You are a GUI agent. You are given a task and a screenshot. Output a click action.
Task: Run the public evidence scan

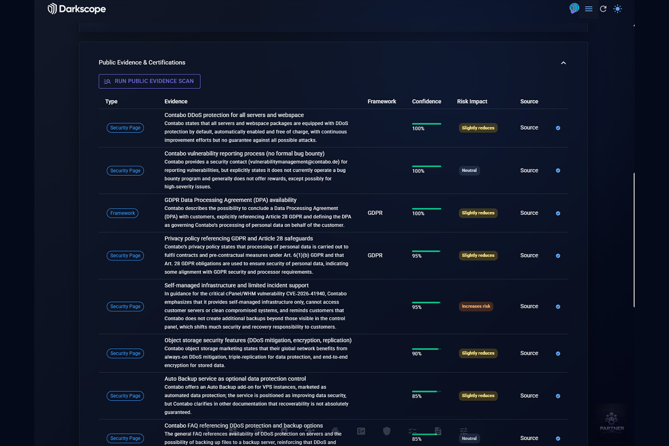(x=149, y=81)
